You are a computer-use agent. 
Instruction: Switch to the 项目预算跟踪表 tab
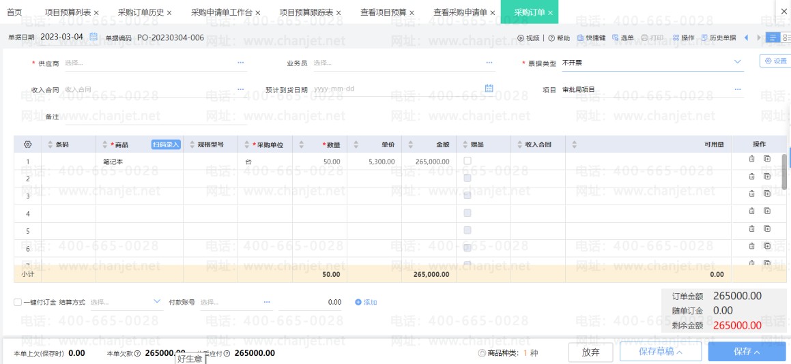[x=311, y=12]
